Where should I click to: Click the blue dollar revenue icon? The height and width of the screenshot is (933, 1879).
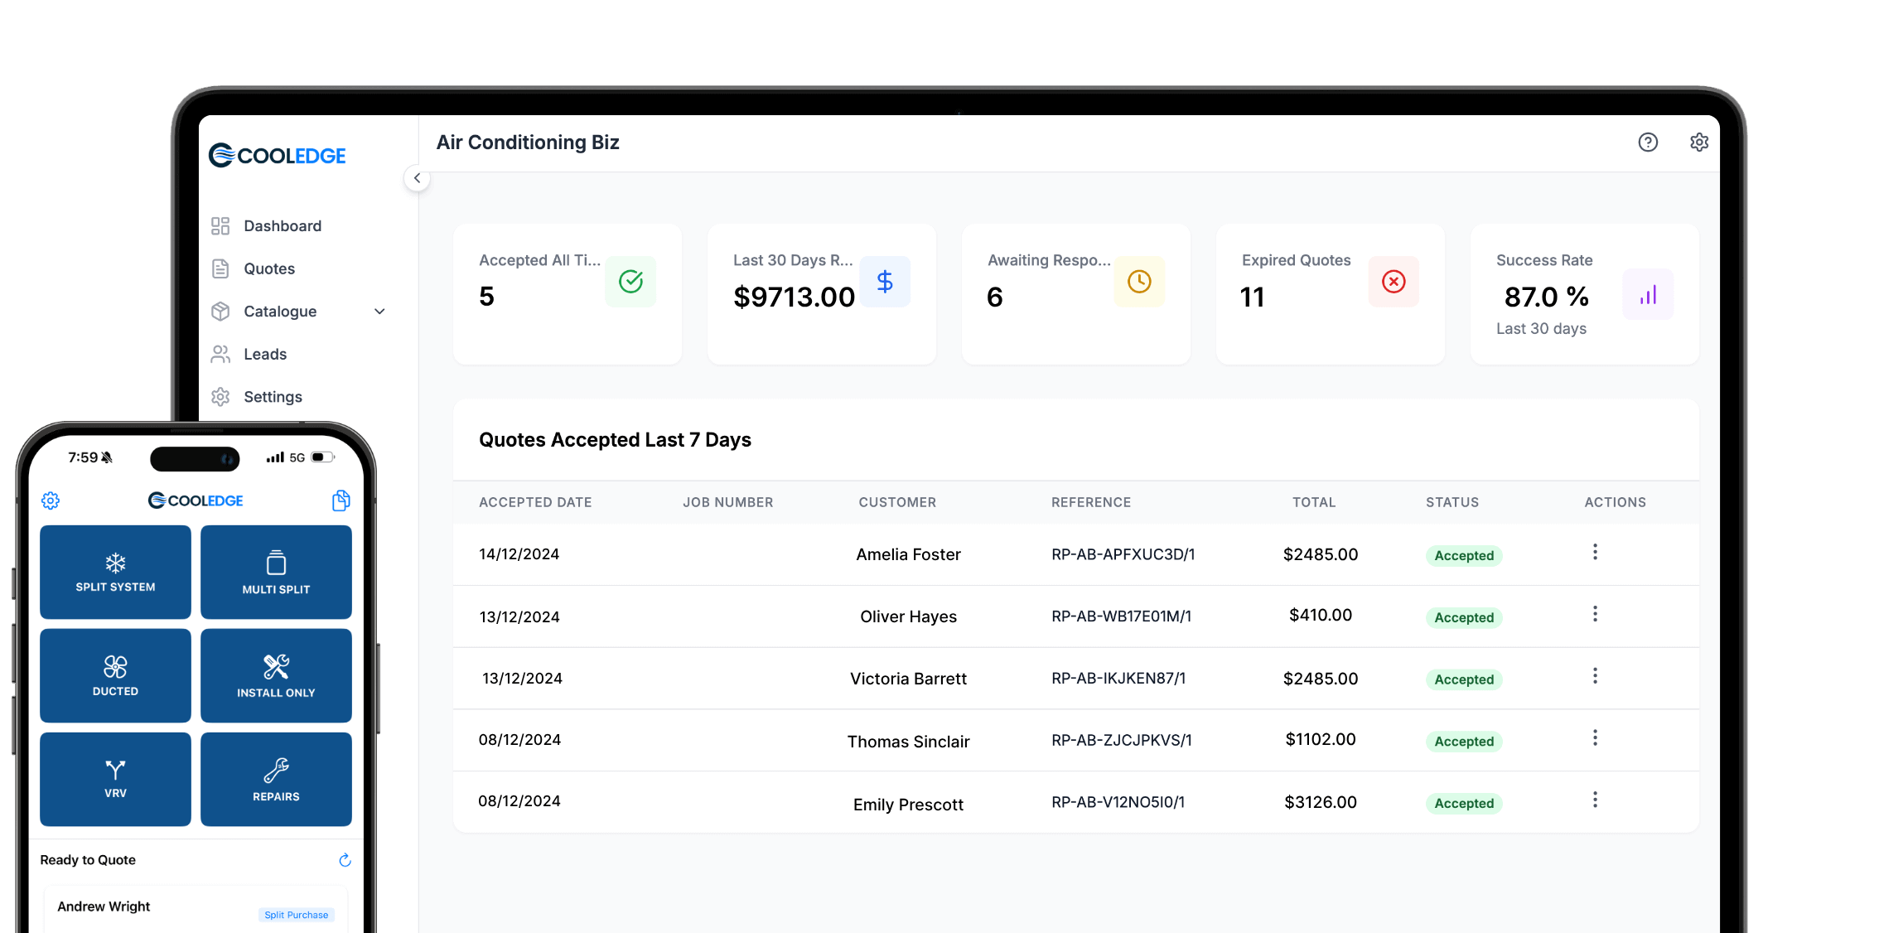coord(885,282)
